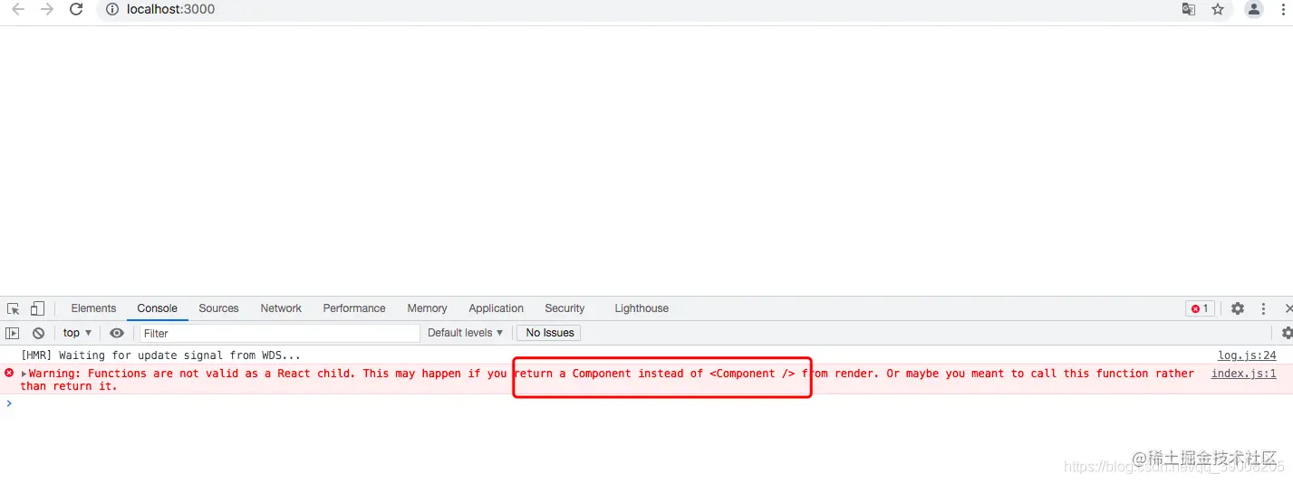The height and width of the screenshot is (483, 1293).
Task: Create live expression with eye icon
Action: (x=117, y=333)
